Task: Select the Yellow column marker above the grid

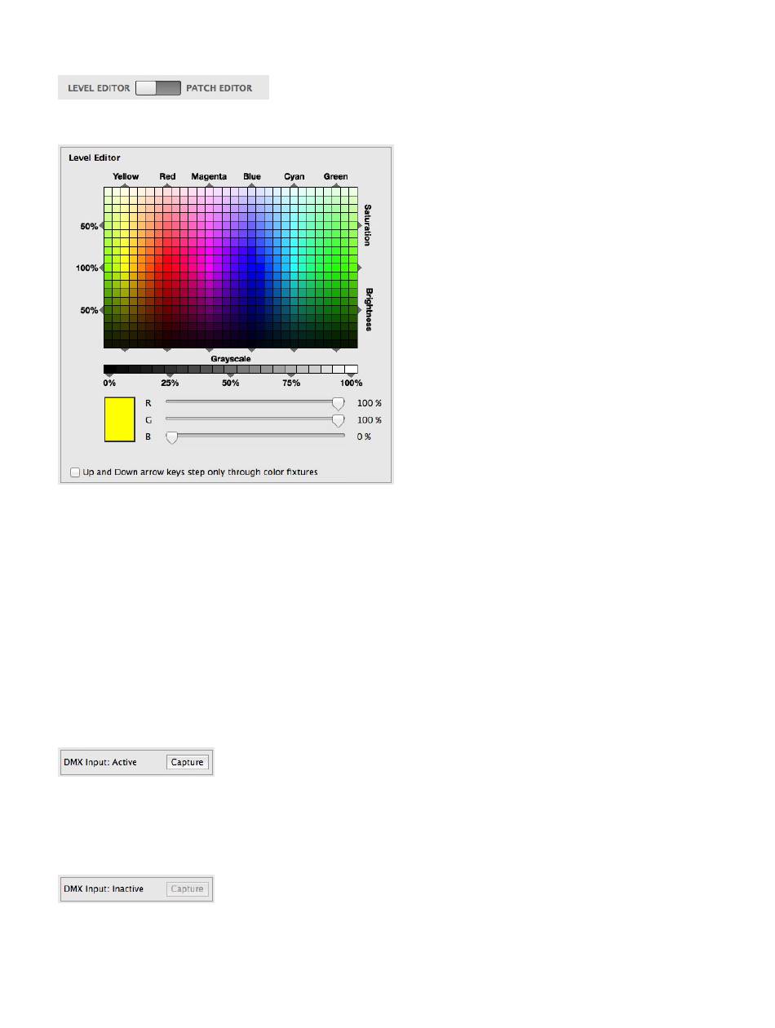Action: 125,185
